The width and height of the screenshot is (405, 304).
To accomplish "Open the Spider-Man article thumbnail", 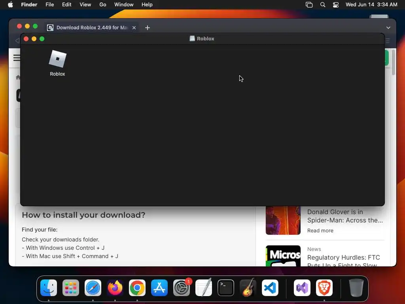I will 283,220.
